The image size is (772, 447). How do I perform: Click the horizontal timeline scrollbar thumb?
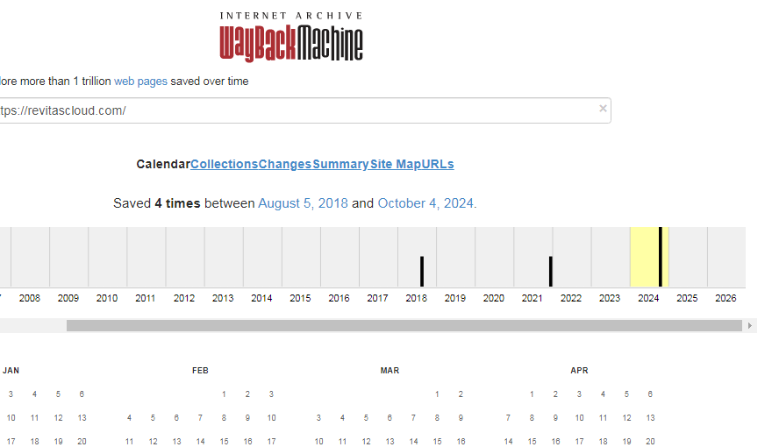404,325
